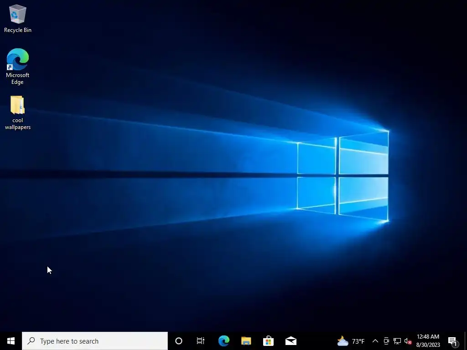
Task: Click the Type here to search box
Action: click(95, 341)
